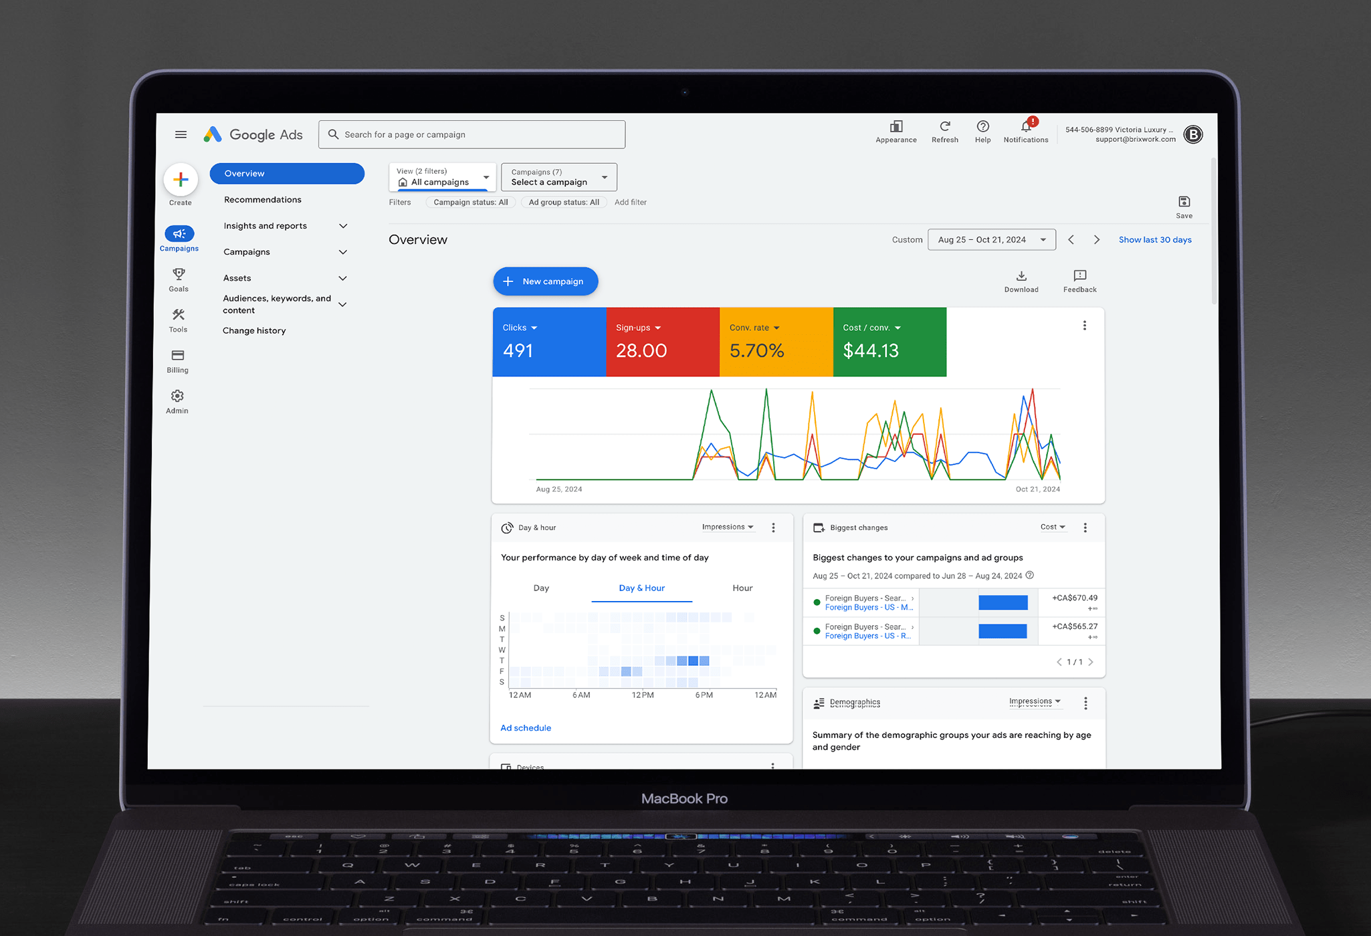This screenshot has width=1371, height=936.
Task: View notifications
Action: tap(1025, 128)
